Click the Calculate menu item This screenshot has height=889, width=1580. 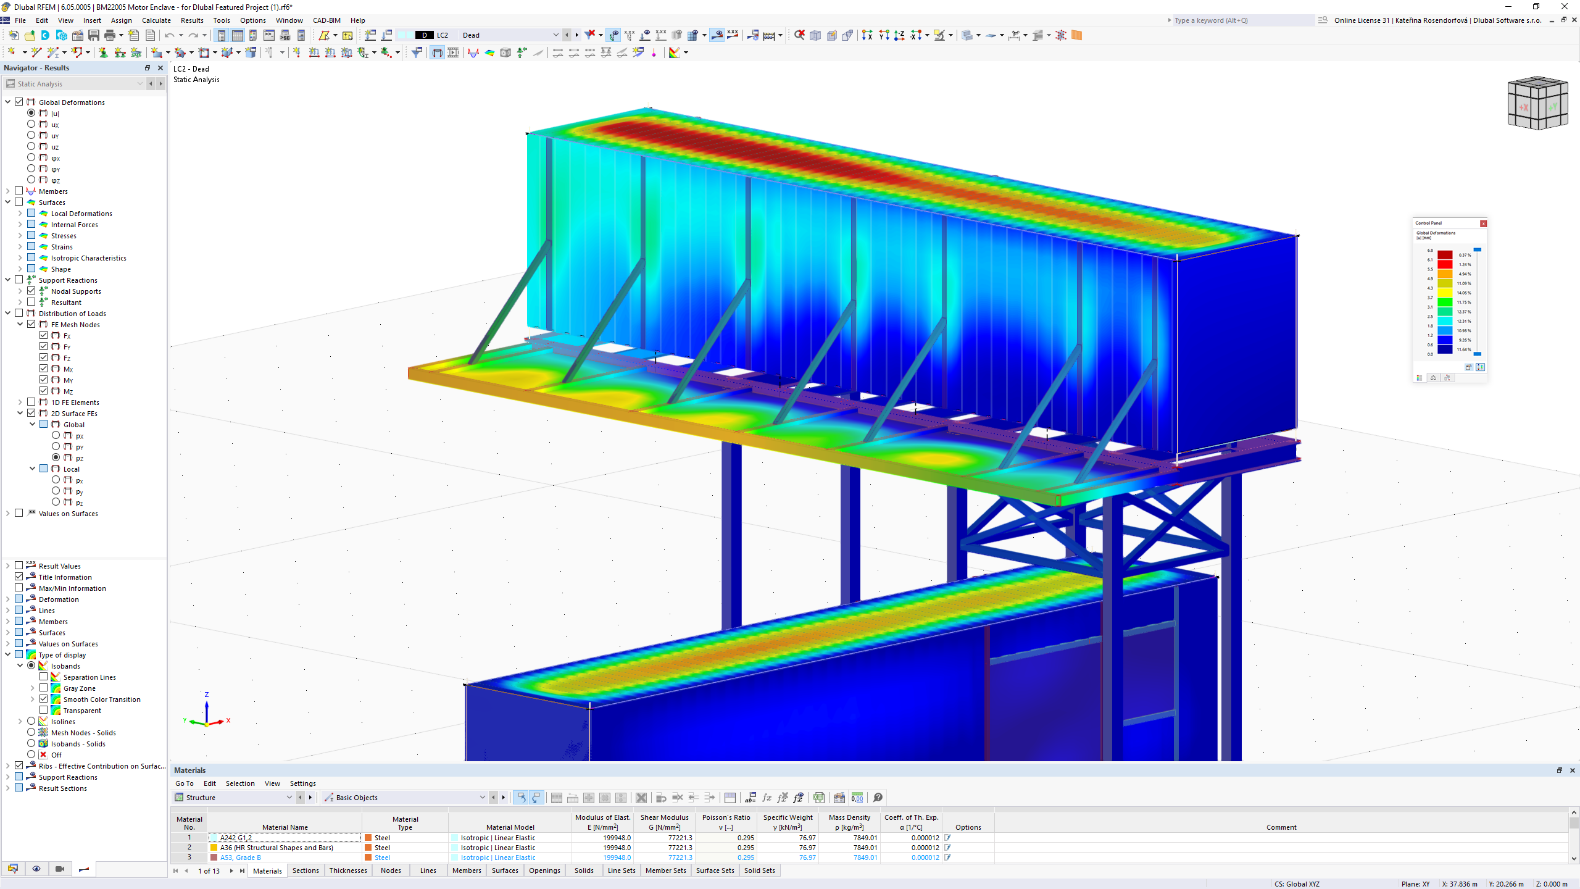[156, 20]
